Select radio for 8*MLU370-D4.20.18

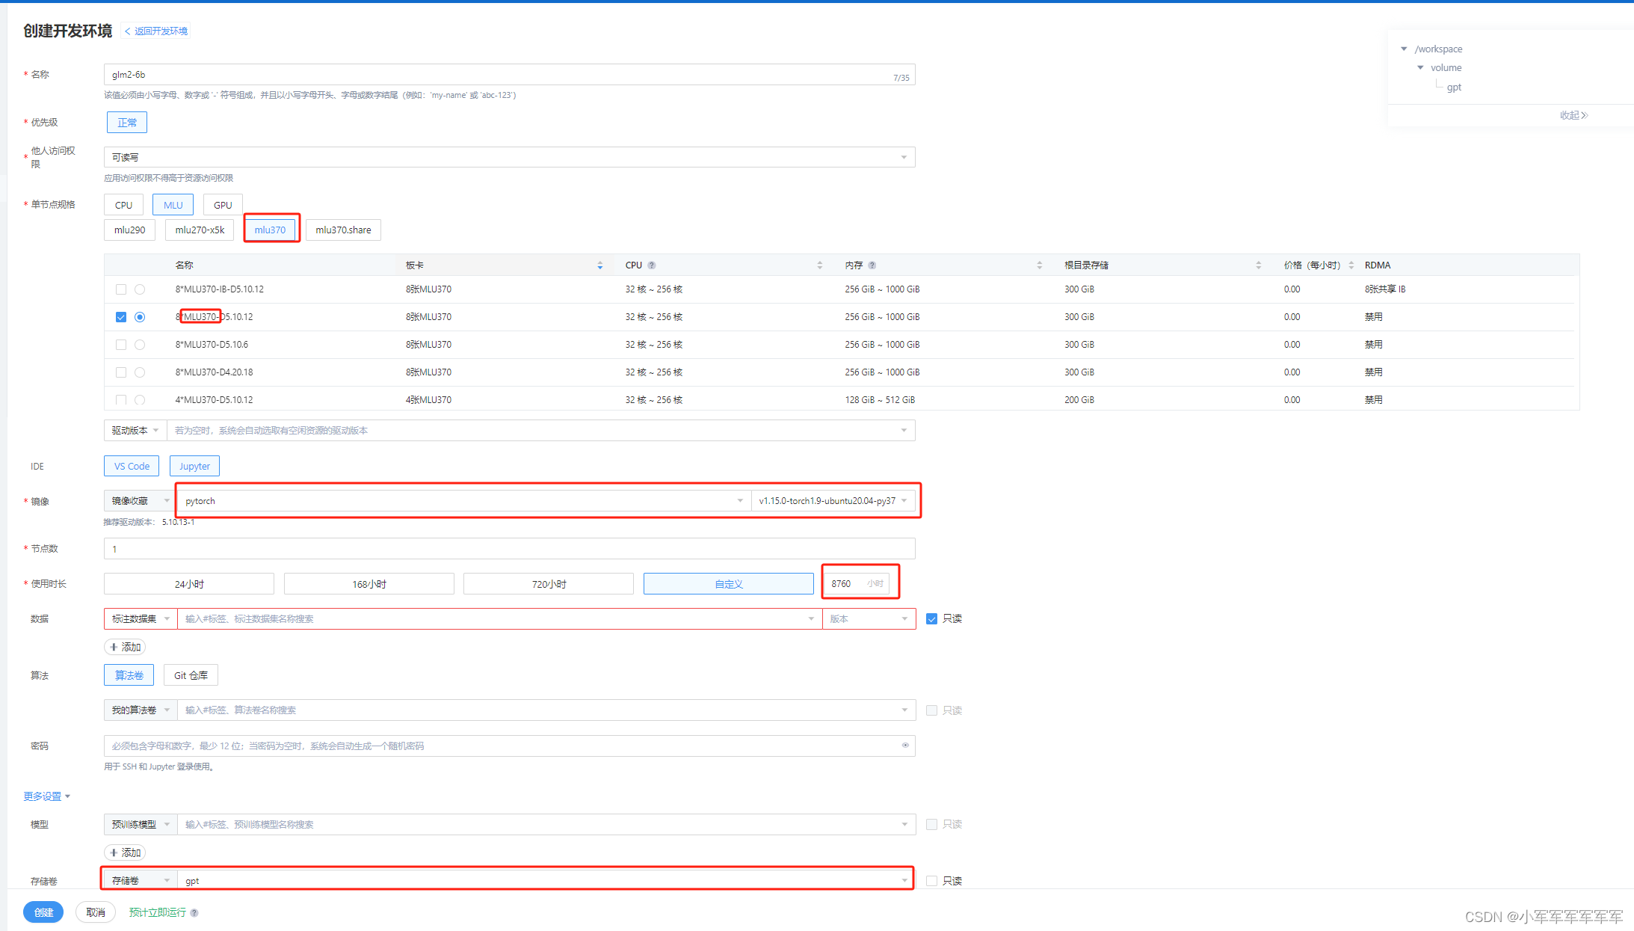[140, 372]
